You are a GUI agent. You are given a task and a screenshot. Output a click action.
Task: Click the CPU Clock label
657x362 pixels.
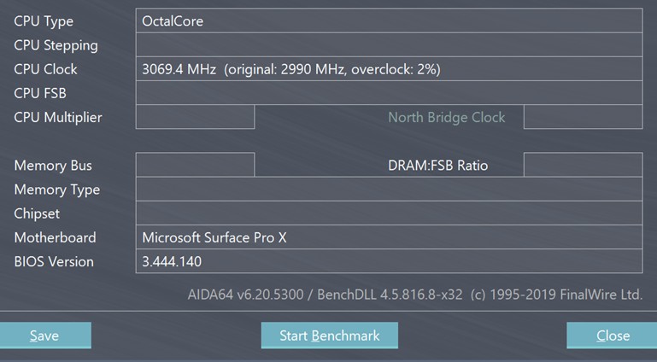(x=45, y=69)
